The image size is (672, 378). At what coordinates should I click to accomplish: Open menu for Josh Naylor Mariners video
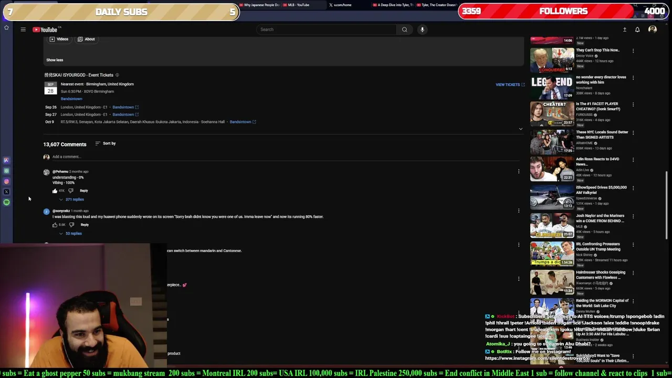(x=633, y=216)
